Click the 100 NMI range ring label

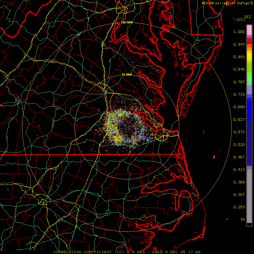127,22
